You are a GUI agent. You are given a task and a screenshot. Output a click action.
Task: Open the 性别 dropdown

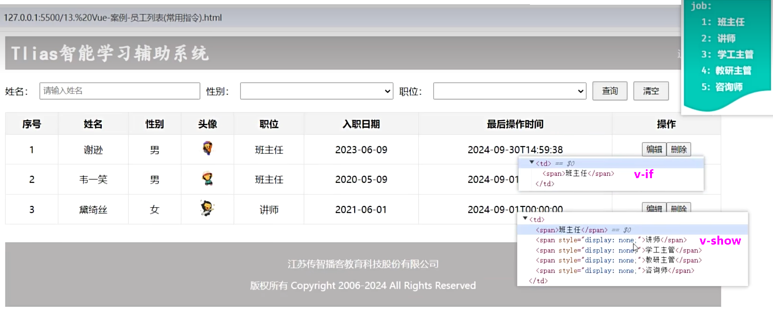click(x=317, y=91)
